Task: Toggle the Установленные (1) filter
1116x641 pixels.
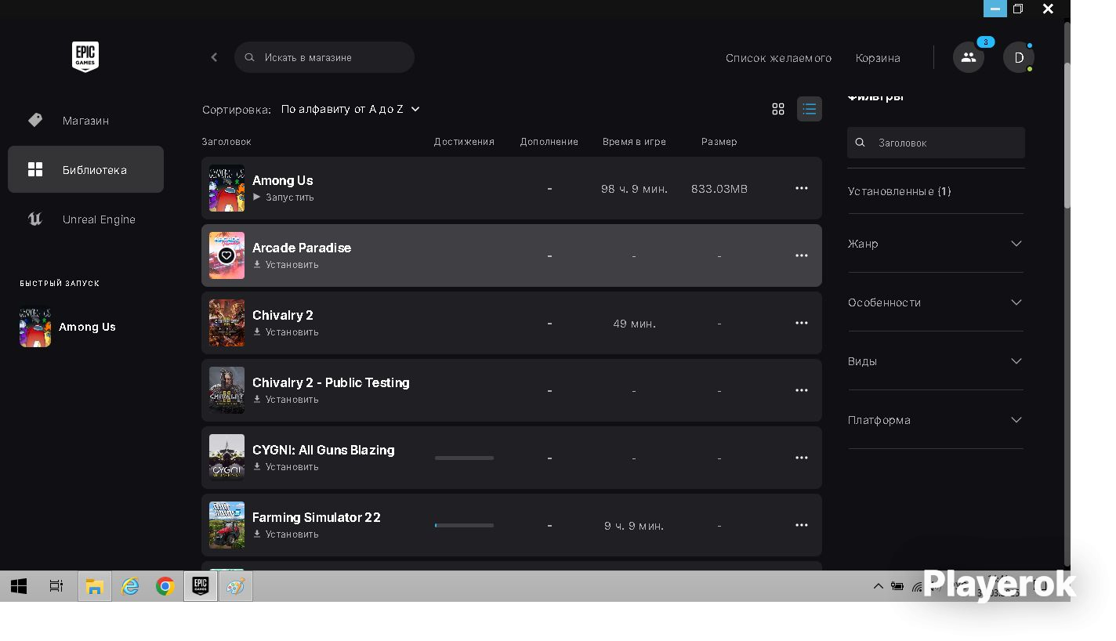Action: point(900,191)
